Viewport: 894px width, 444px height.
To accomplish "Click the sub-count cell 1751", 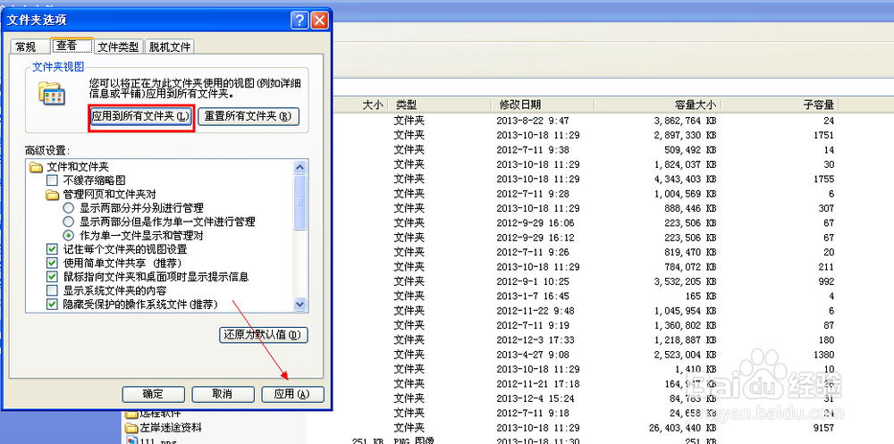I will tap(824, 135).
